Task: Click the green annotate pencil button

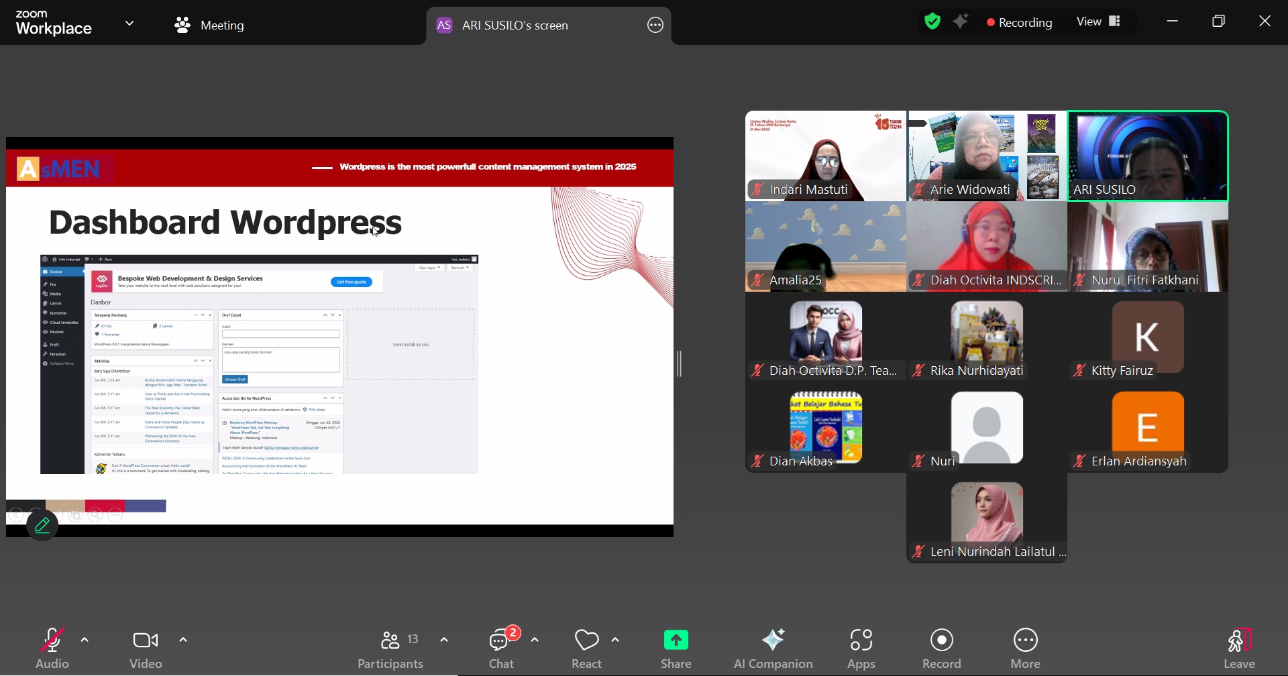Action: [x=42, y=525]
